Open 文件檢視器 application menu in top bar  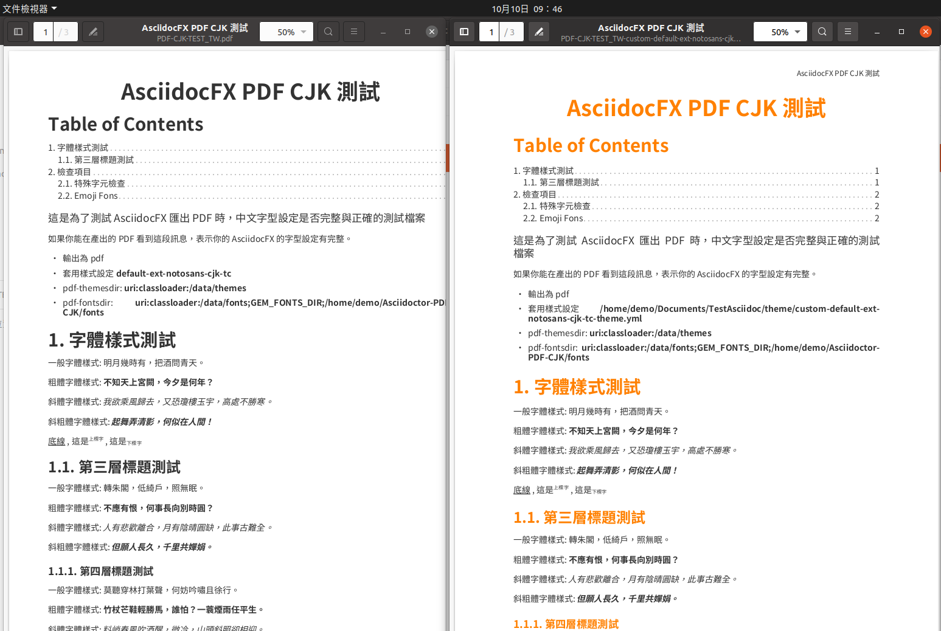point(29,9)
